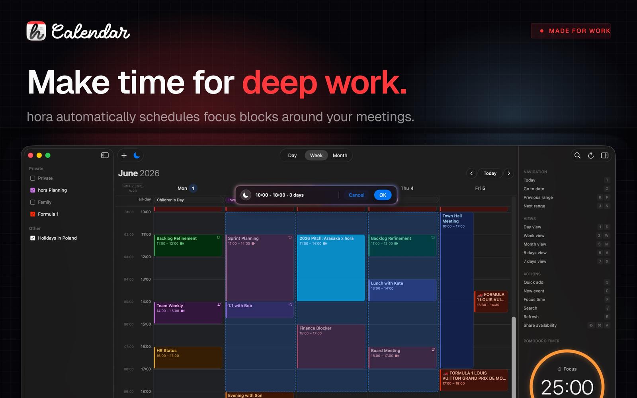Click video icon in Lunch-day Backlog Refinement Thursday

click(396, 244)
